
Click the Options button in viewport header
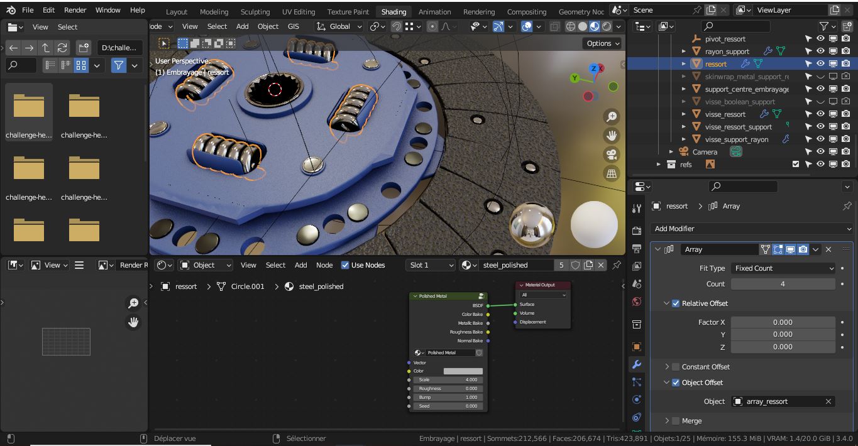coord(600,43)
